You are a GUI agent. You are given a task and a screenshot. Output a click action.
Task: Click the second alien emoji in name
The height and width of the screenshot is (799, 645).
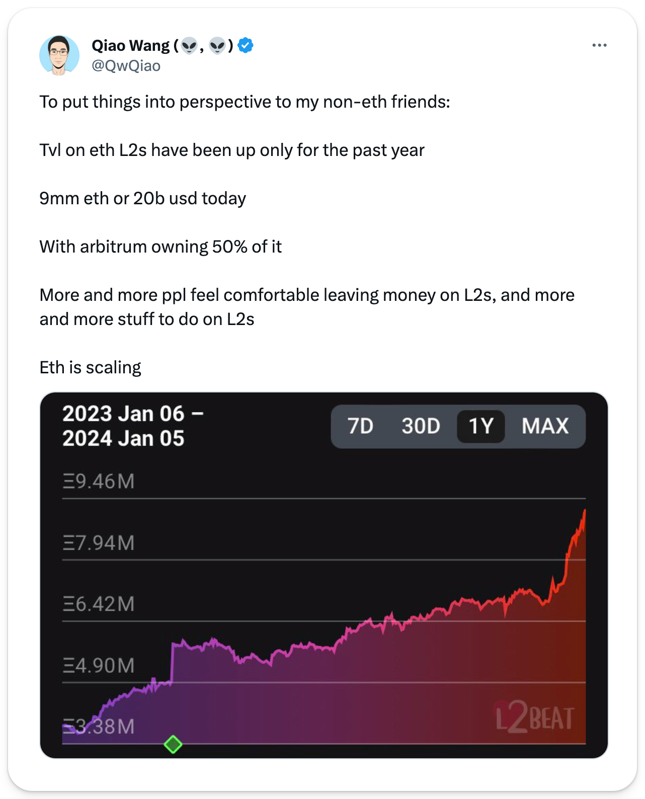tap(217, 46)
